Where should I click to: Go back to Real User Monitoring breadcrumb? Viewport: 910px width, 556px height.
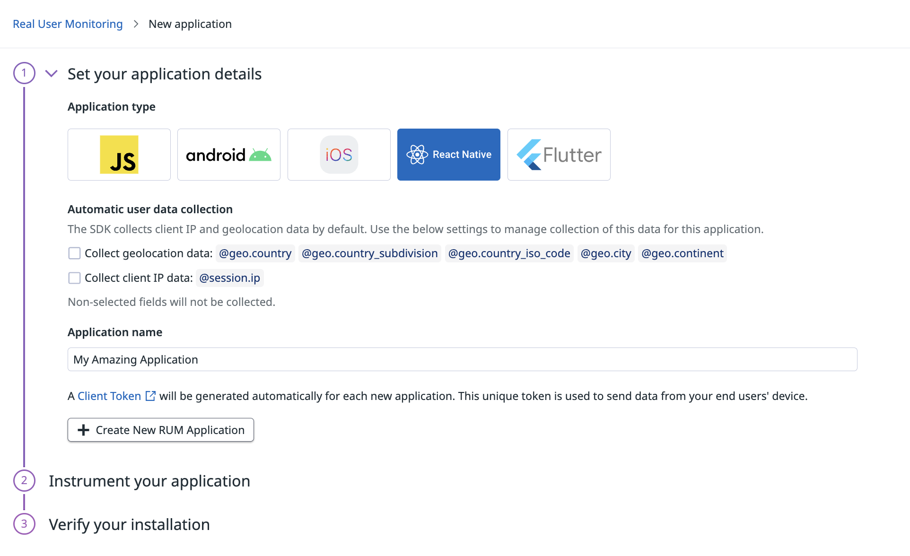point(68,24)
